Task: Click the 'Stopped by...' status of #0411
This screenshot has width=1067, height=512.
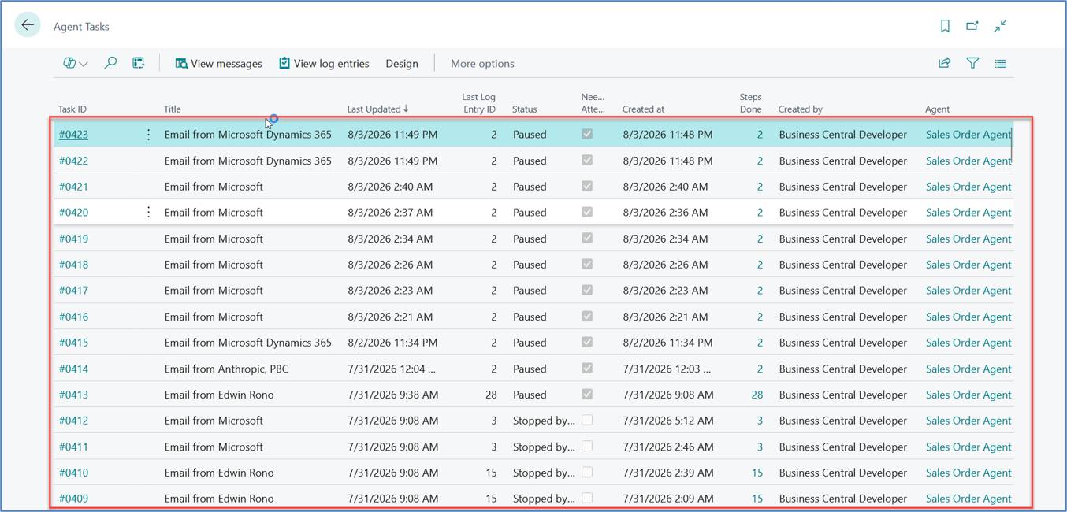Action: [544, 447]
